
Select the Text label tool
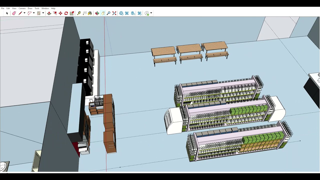click(84, 13)
